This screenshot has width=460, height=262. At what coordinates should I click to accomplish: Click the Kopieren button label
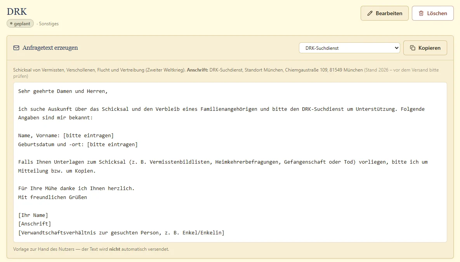pos(429,48)
